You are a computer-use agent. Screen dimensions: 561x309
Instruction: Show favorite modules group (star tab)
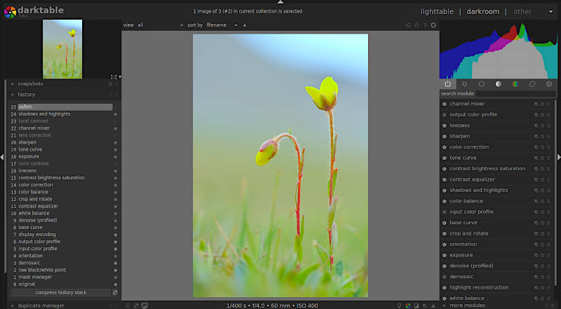click(x=464, y=84)
